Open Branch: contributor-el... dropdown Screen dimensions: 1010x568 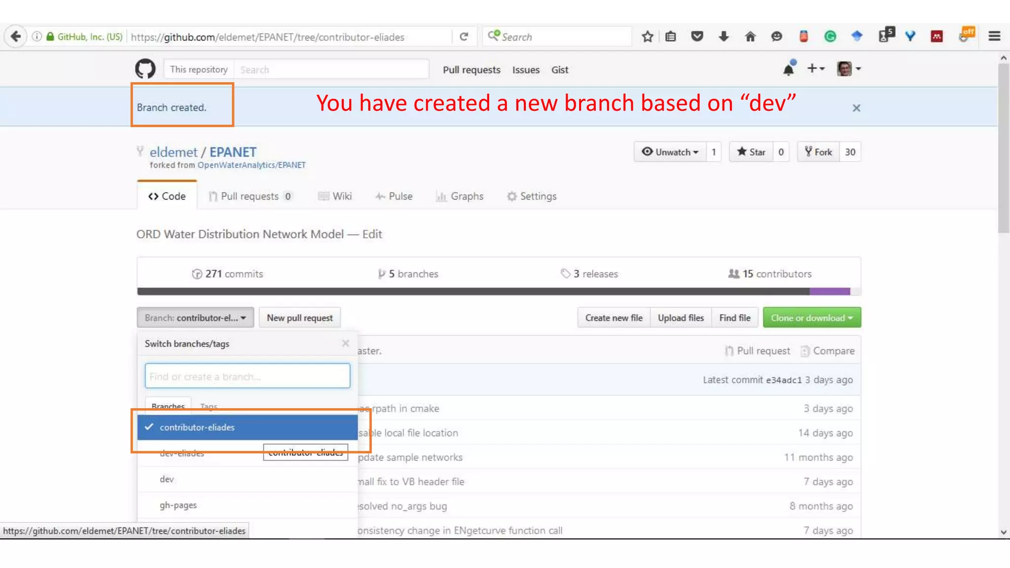pyautogui.click(x=195, y=318)
